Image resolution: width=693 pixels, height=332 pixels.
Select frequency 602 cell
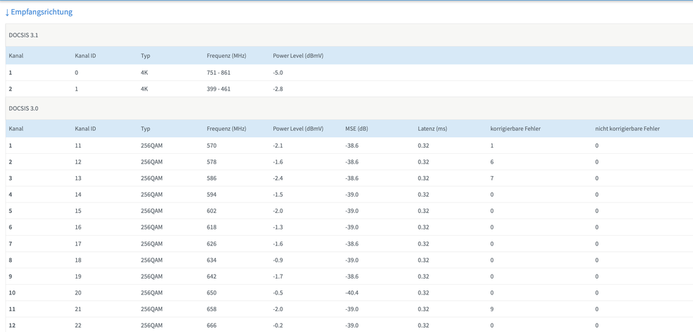[x=212, y=211]
